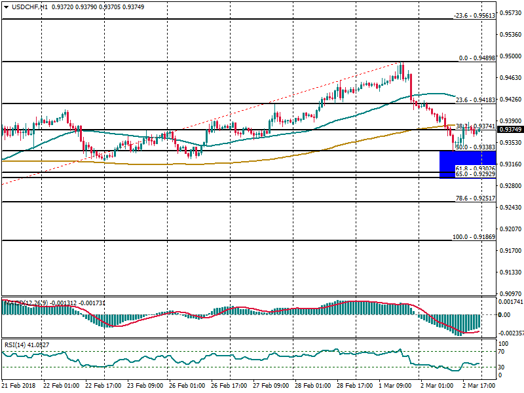The image size is (524, 393).
Task: Click the 50.0 - 0.93383 Fibonacci label
Action: (x=474, y=147)
